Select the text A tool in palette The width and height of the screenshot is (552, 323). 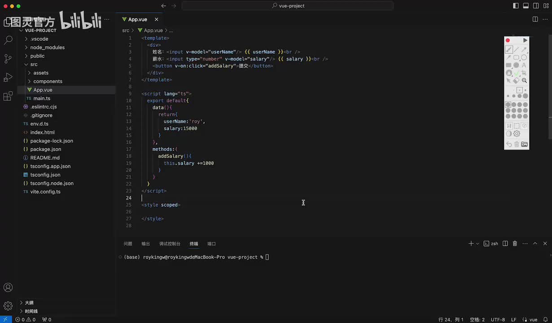524,65
